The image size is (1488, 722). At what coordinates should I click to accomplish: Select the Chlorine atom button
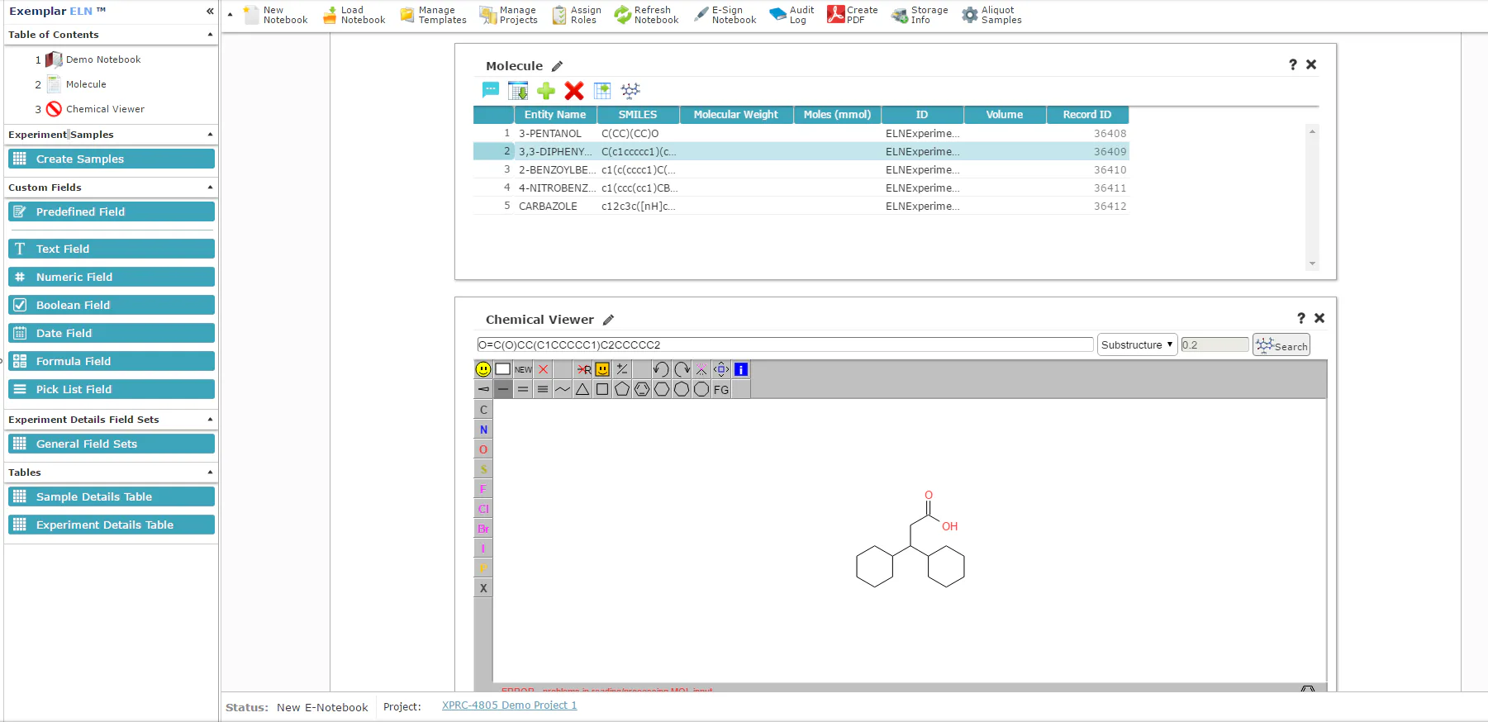pos(483,509)
